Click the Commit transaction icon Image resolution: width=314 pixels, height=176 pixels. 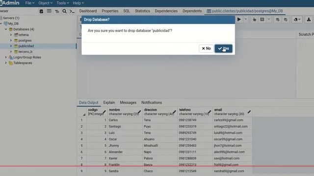click(277, 20)
